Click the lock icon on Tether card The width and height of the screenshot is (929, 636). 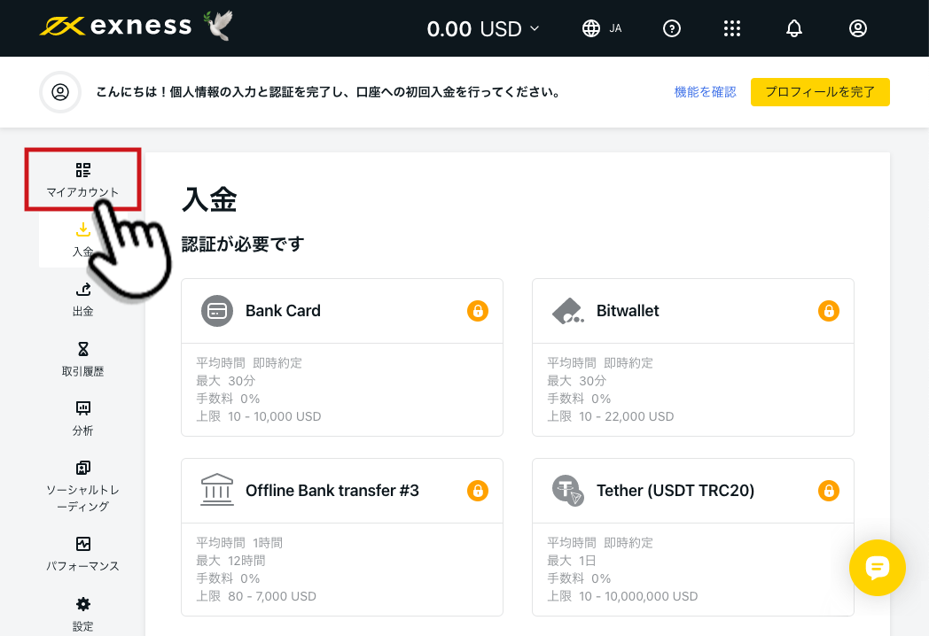pos(828,491)
